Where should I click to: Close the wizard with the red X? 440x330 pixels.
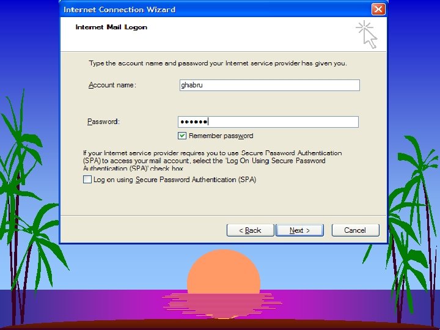(x=378, y=9)
